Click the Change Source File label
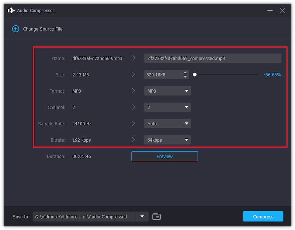The width and height of the screenshot is (295, 230). 43,29
